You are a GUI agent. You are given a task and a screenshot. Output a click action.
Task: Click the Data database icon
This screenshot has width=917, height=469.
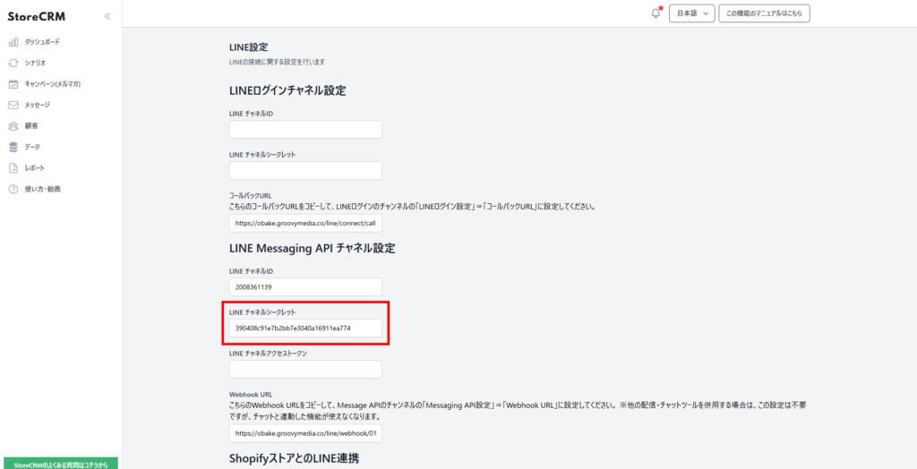click(13, 147)
